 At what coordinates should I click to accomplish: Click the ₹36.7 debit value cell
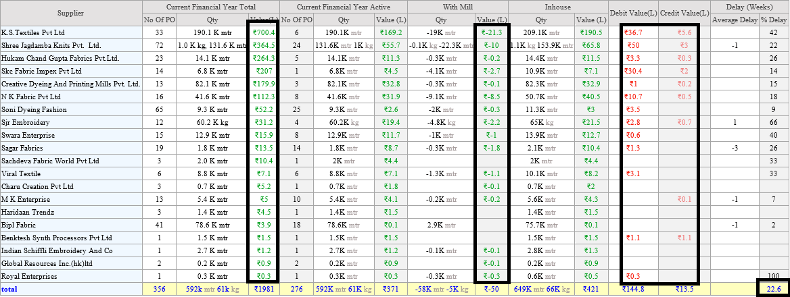click(633, 32)
